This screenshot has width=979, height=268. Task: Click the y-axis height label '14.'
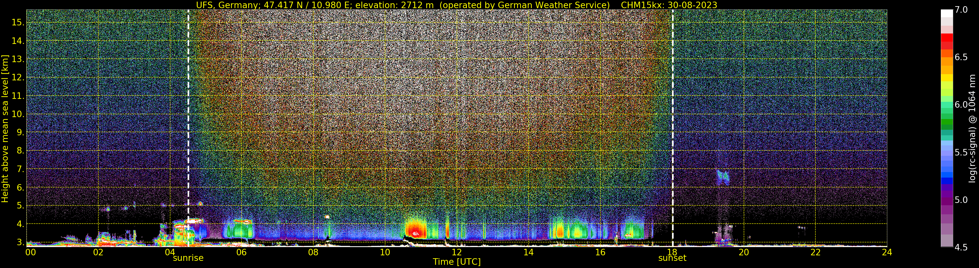pos(18,41)
